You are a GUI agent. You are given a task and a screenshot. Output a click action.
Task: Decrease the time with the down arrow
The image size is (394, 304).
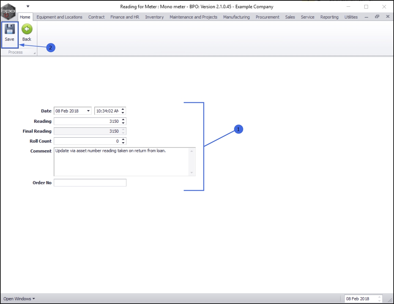pyautogui.click(x=123, y=113)
